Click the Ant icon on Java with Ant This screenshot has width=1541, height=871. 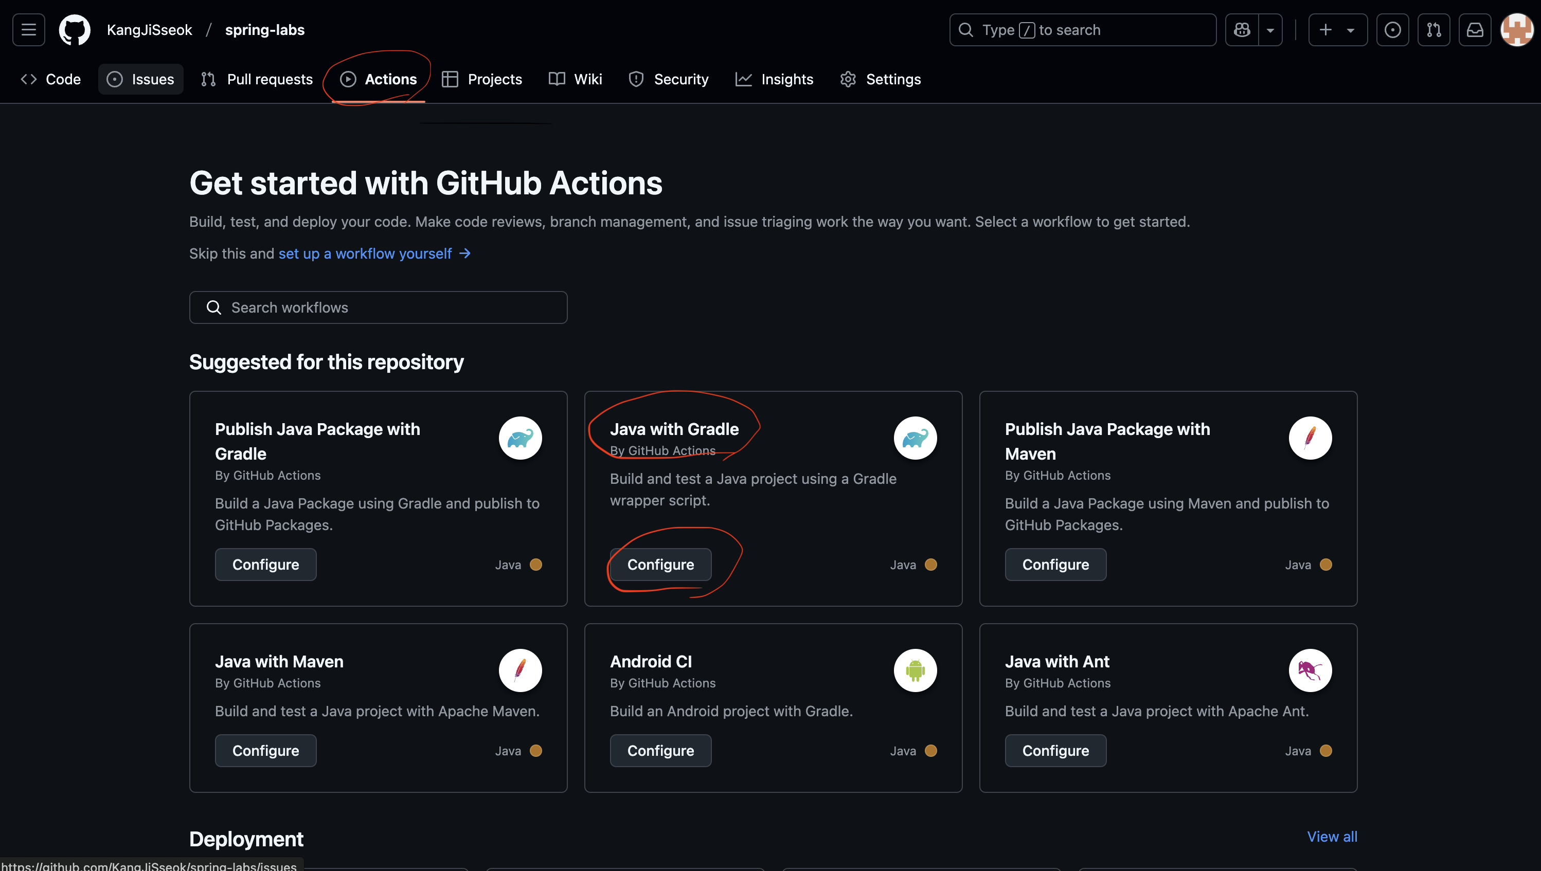tap(1310, 670)
